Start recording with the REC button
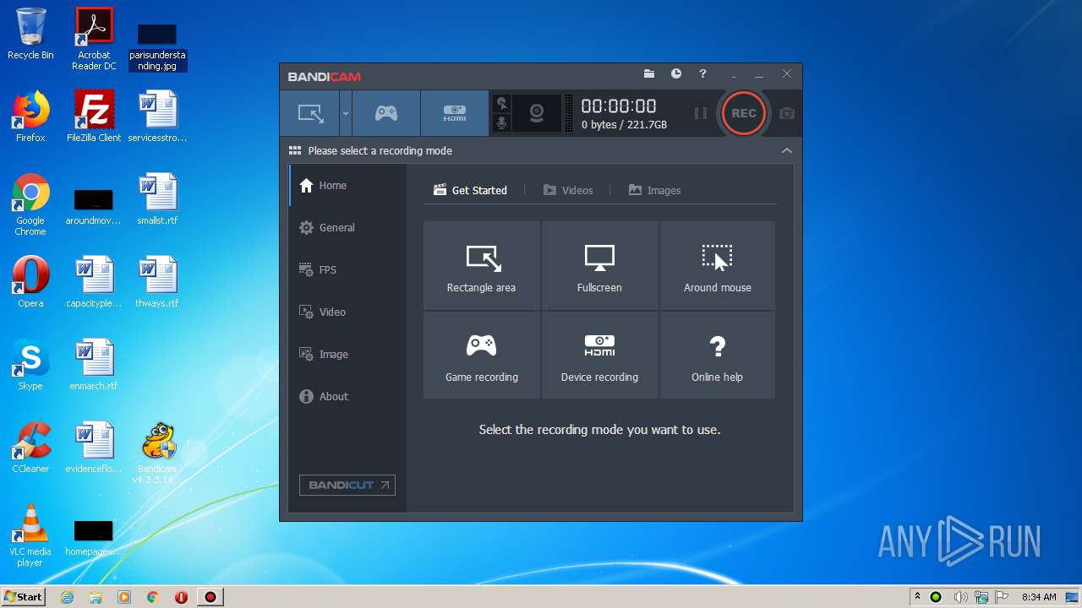The width and height of the screenshot is (1082, 608). click(x=744, y=113)
